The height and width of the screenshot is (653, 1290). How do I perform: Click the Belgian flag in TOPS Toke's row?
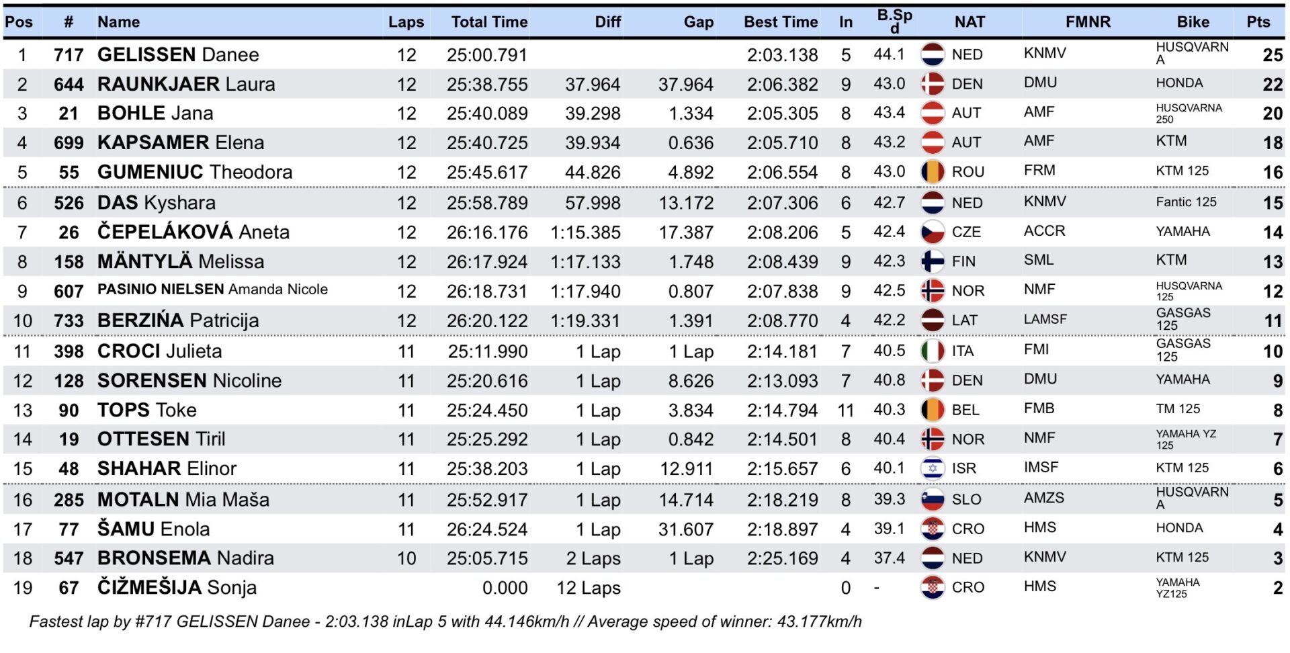coord(933,410)
